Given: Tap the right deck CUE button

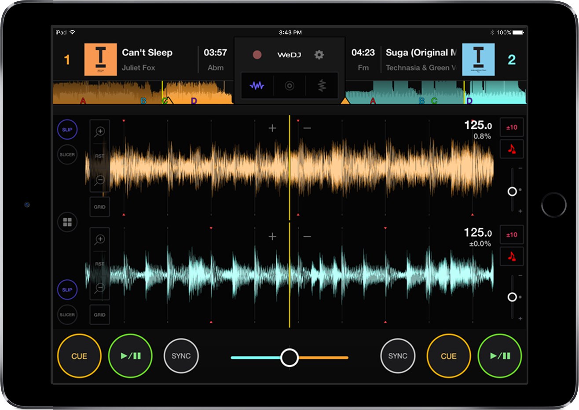Looking at the screenshot, I should [x=449, y=356].
